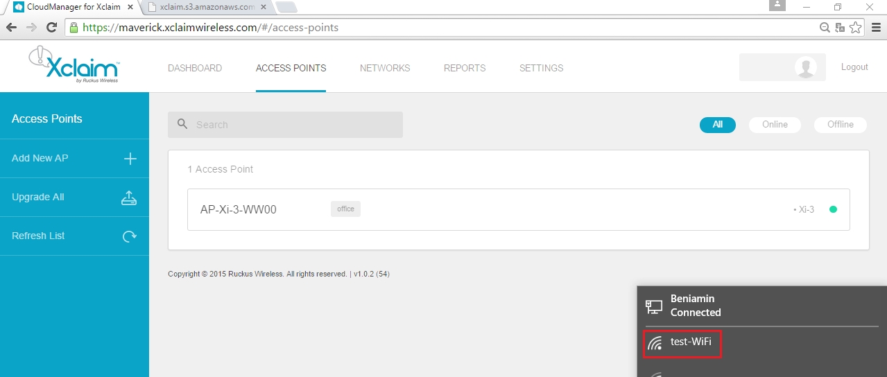Click Add New AP in the sidebar

click(x=74, y=159)
